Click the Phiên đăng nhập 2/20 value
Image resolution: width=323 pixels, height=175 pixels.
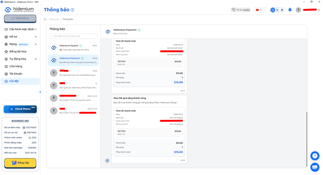[x=34, y=143]
